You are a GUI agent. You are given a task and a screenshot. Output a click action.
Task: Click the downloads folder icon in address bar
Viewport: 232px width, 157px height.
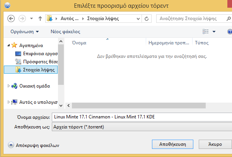point(49,19)
